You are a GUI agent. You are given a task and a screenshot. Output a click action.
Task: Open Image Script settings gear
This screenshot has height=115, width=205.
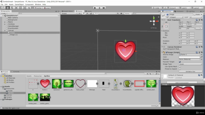[x=202, y=52]
